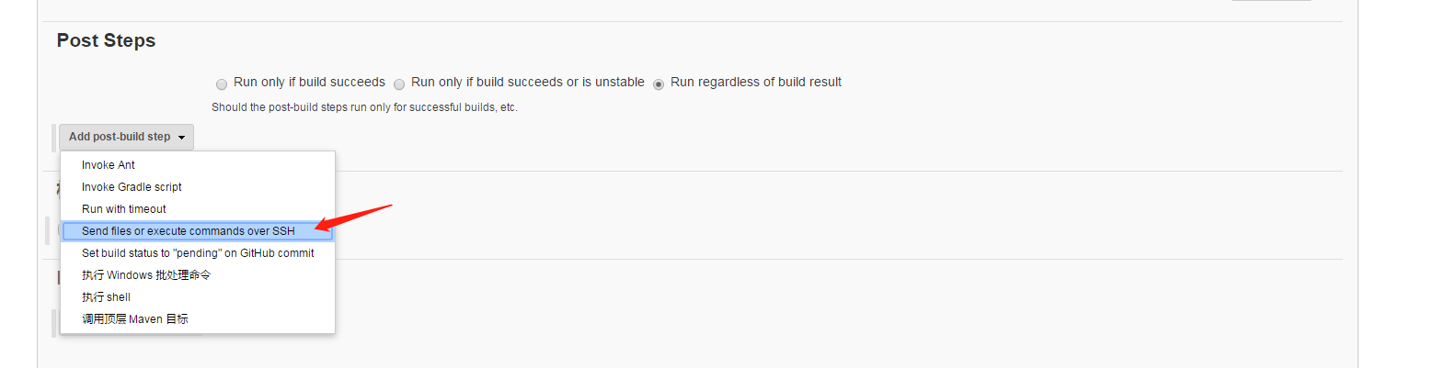Image resolution: width=1445 pixels, height=368 pixels.
Task: Click the red arrow annotation pointing at SSH item
Action: (353, 217)
